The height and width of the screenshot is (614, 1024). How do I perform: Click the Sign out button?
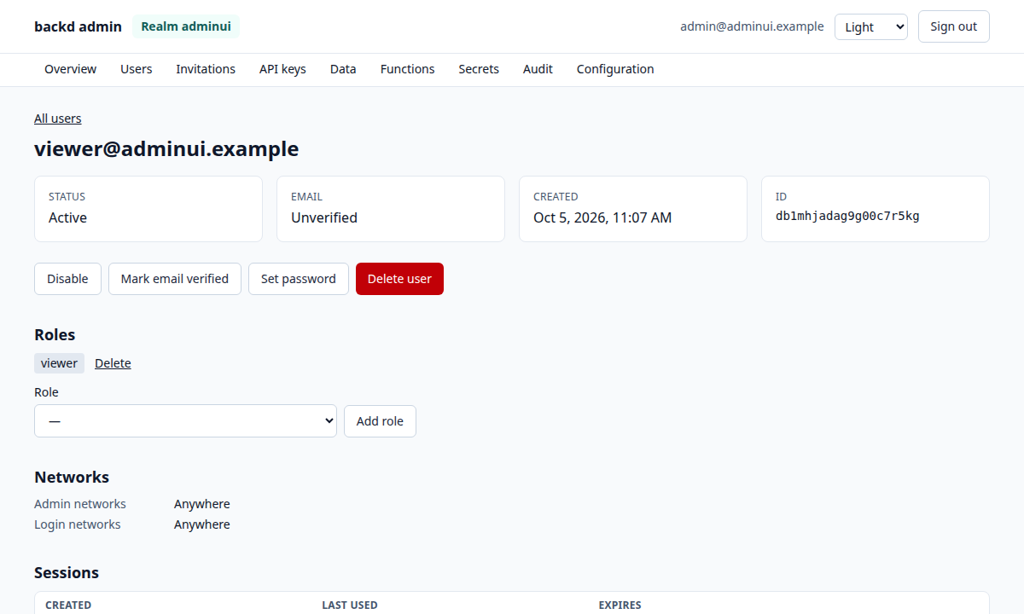pos(953,26)
